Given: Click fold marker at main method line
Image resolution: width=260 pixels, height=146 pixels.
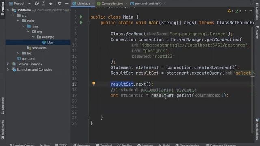Looking at the screenshot, I should tap(89, 23).
